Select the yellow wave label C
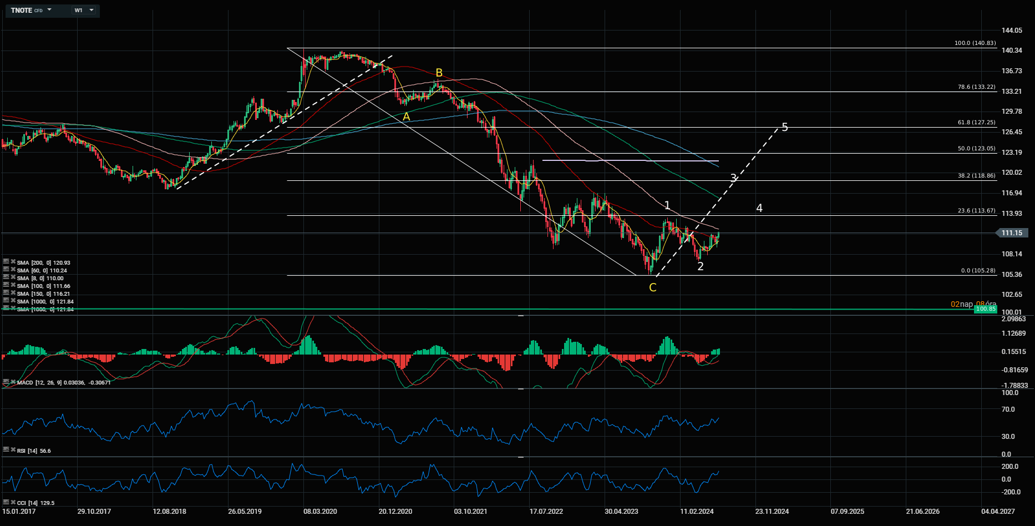Viewport: 1035px width, 526px height. coord(653,287)
